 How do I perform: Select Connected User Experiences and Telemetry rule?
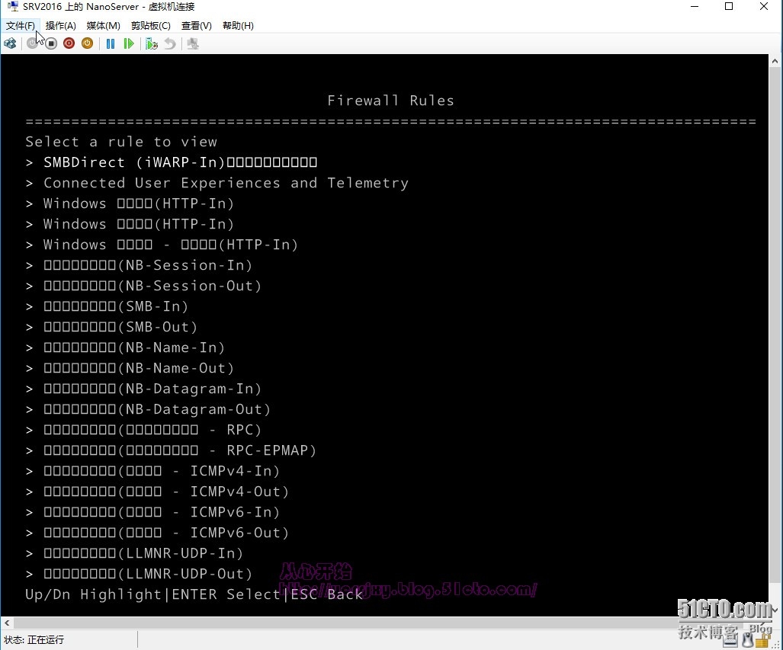pos(217,183)
